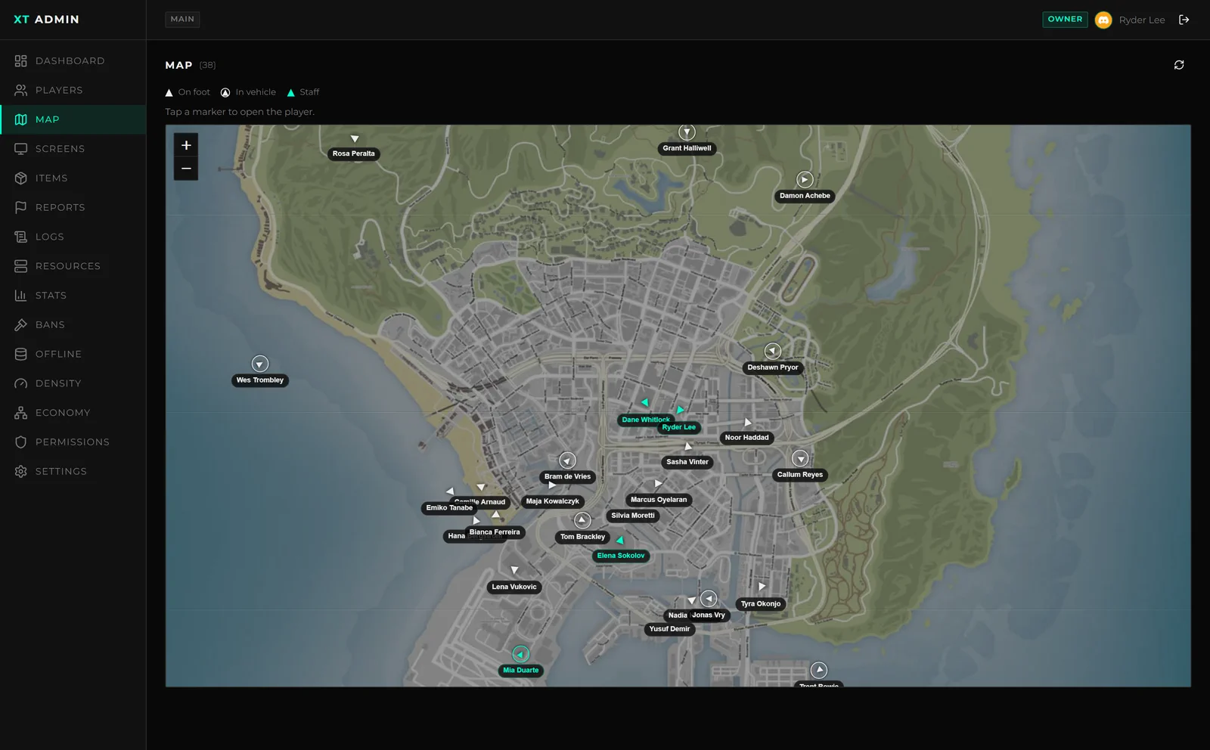Click the Density gauge icon
The image size is (1210, 750).
(20, 383)
